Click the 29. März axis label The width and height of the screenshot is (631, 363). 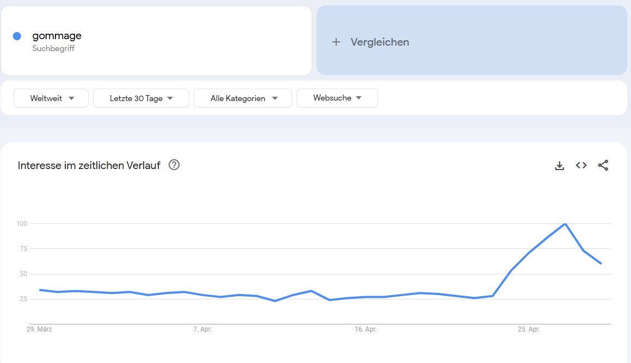[39, 329]
